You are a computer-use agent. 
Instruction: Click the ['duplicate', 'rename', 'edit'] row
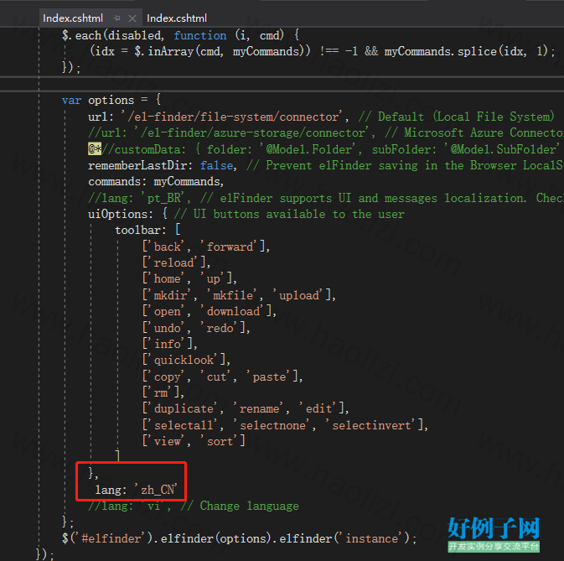coord(246,408)
